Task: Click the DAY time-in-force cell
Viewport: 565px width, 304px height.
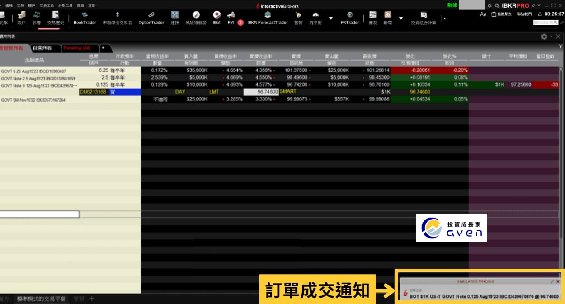Action: tap(180, 92)
